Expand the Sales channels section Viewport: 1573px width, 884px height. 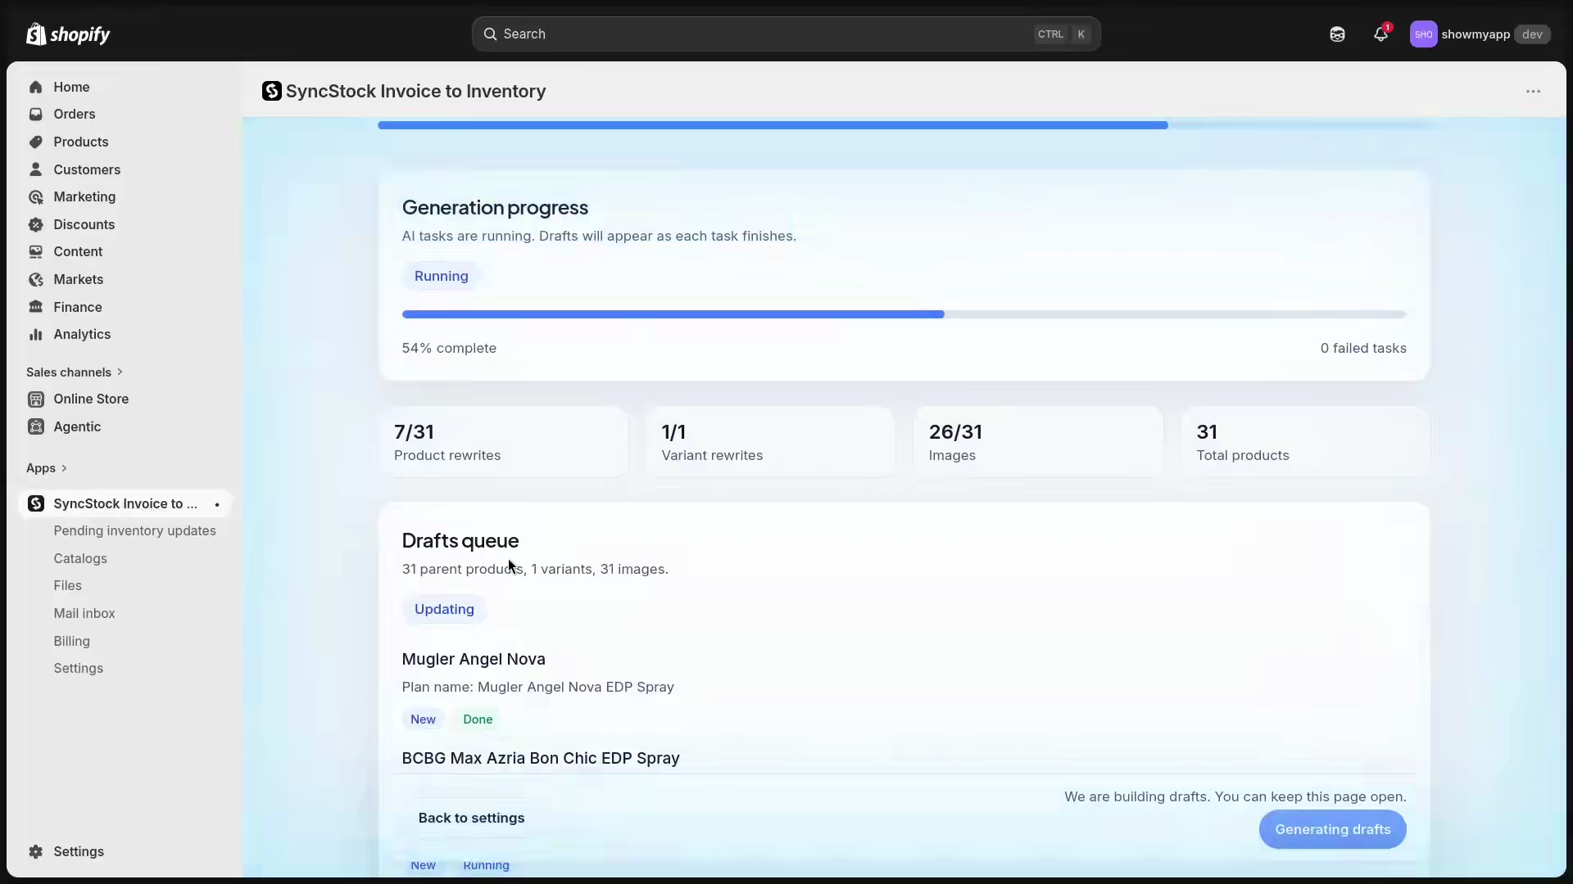pos(75,372)
